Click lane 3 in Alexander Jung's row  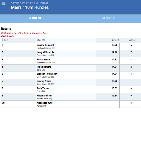click(x=131, y=103)
